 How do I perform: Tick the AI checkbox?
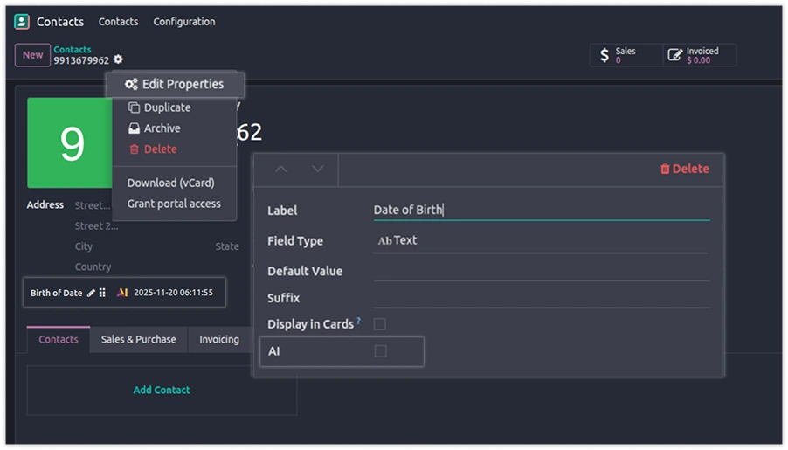(x=380, y=351)
